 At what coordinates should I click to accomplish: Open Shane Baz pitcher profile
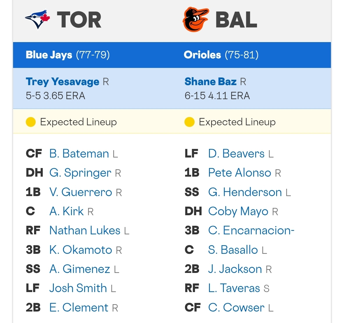pos(211,81)
